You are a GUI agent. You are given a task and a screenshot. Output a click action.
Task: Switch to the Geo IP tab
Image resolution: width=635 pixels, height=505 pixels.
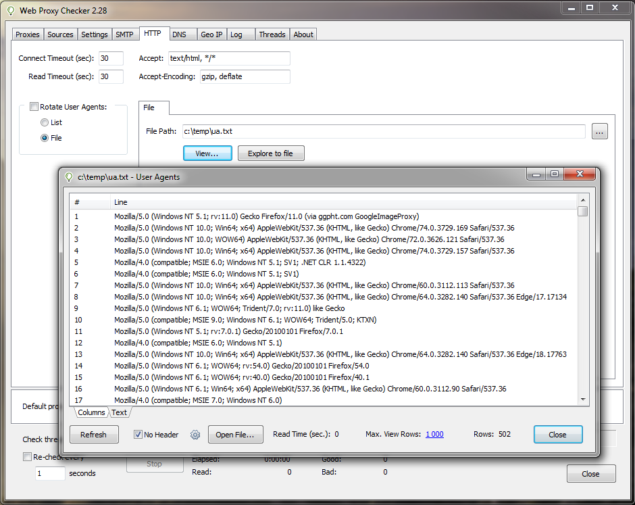211,34
